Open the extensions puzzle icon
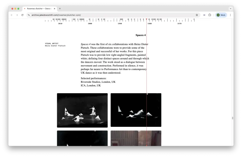The width and height of the screenshot is (242, 157). (210, 15)
